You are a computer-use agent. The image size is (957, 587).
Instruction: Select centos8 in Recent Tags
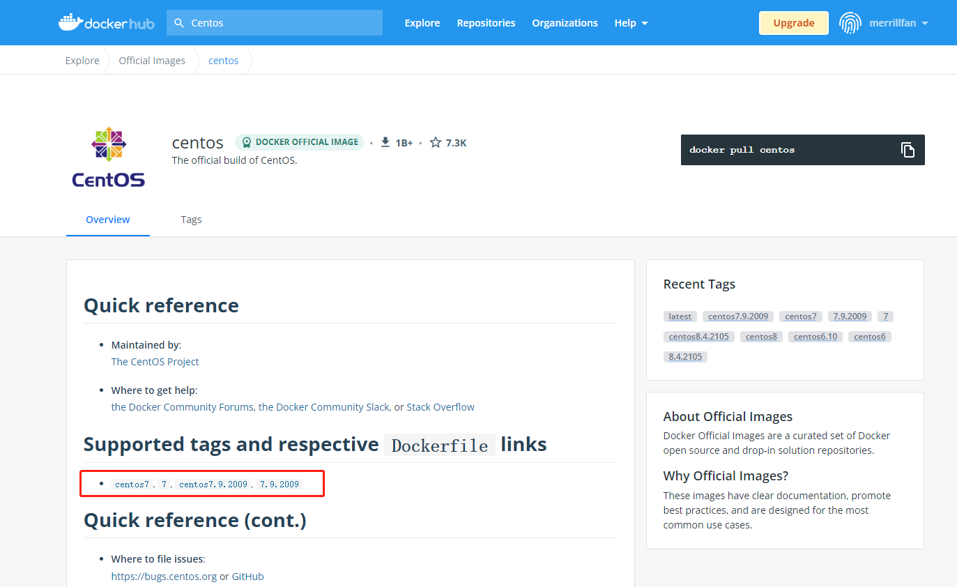pyautogui.click(x=761, y=337)
